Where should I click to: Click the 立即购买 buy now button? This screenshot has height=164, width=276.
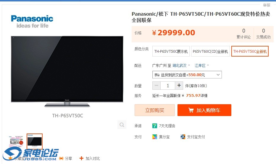(x=155, y=110)
